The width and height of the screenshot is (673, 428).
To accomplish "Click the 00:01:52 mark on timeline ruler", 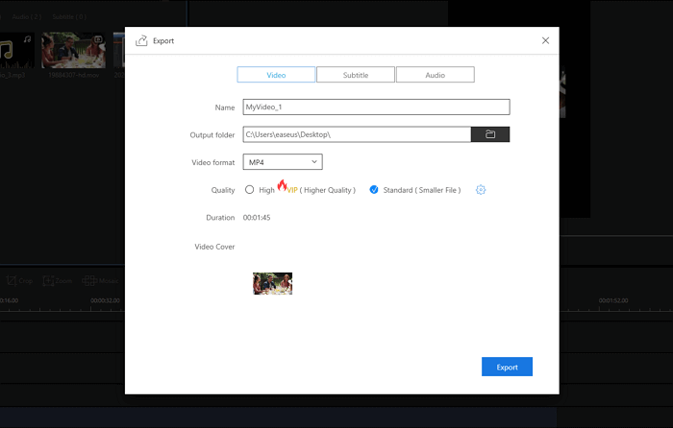I will pos(611,300).
